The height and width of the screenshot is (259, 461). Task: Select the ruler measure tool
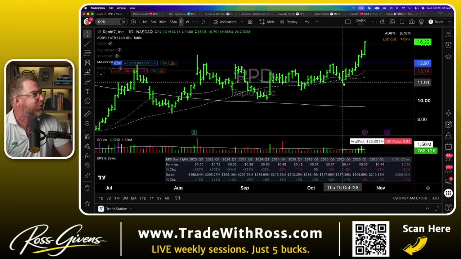click(87, 114)
